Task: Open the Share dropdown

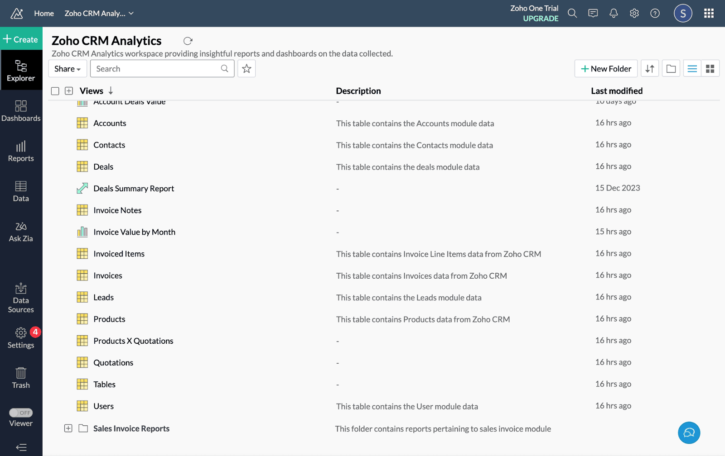Action: 68,69
